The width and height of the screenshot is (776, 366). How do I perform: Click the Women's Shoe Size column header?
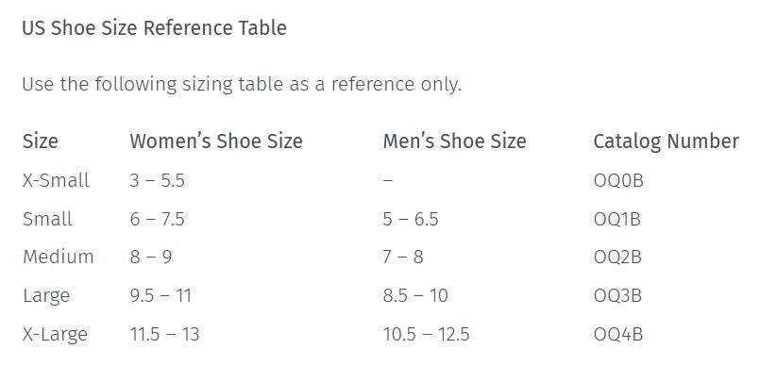click(216, 141)
